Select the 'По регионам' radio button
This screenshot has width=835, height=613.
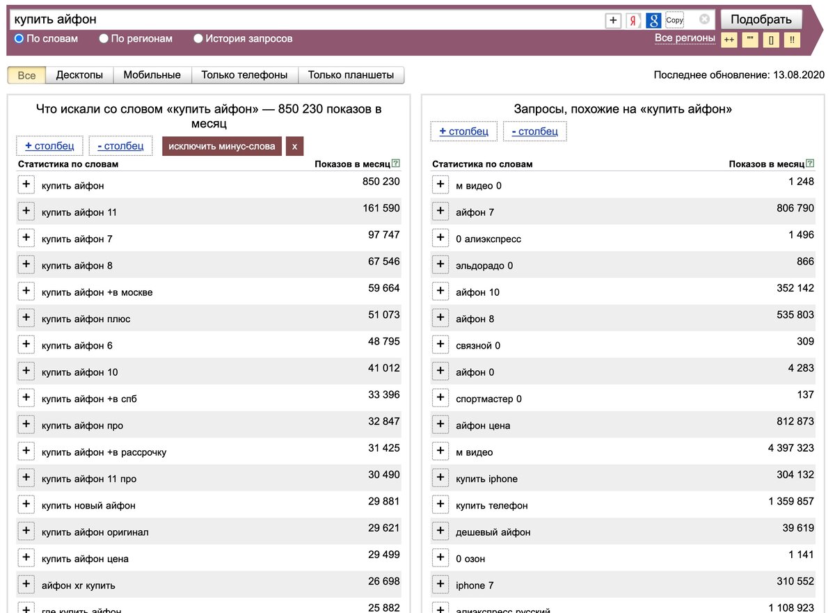pyautogui.click(x=104, y=39)
